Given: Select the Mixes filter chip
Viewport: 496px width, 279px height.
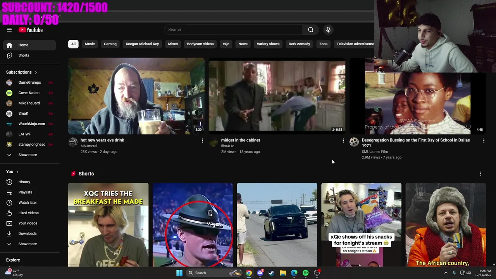Looking at the screenshot, I should click(173, 44).
